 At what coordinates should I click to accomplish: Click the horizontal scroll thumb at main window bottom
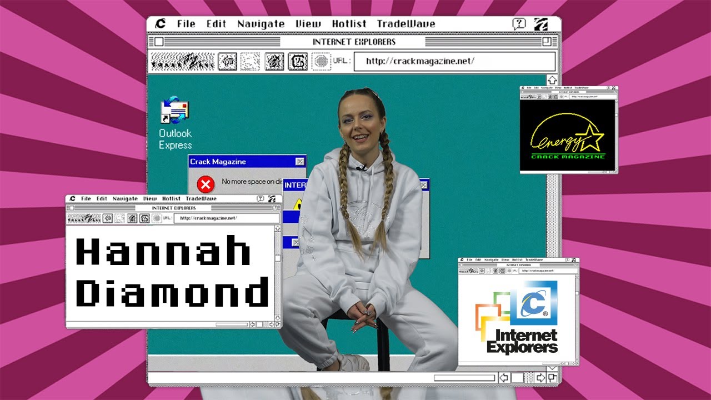(x=517, y=378)
